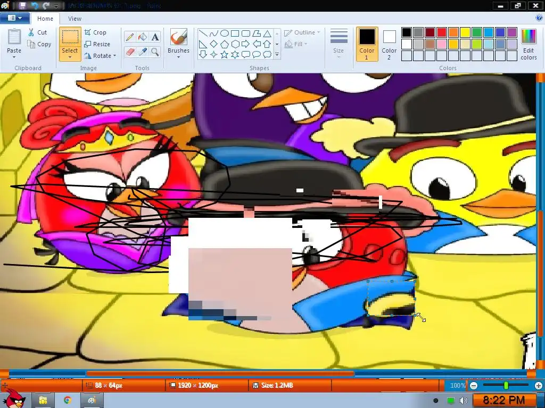Click the 8:22 PM clock
Viewport: 545px width, 408px height.
click(x=504, y=401)
